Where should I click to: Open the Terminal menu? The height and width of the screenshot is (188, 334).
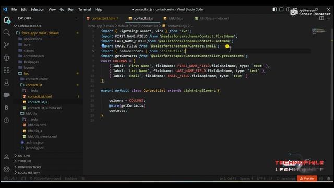pos(85,9)
